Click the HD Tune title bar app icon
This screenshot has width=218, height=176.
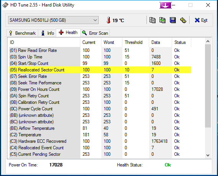[5, 5]
